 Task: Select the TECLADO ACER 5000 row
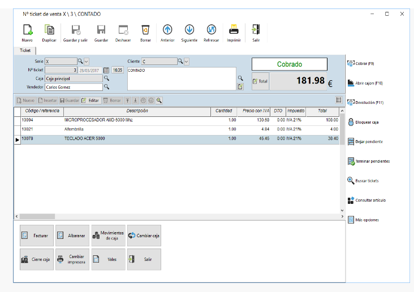tap(176, 139)
